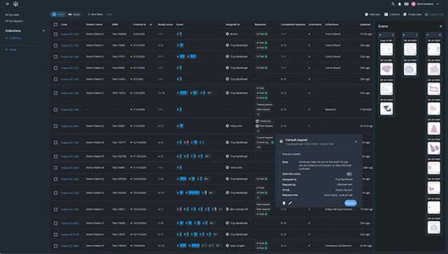Open the purple tissue thumbnail in first Scans column
Viewport: 448px width, 254px height.
click(386, 69)
